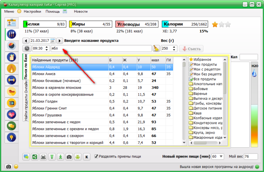Click the printer icon in bottom toolbar
This screenshot has width=264, height=172.
point(43,157)
